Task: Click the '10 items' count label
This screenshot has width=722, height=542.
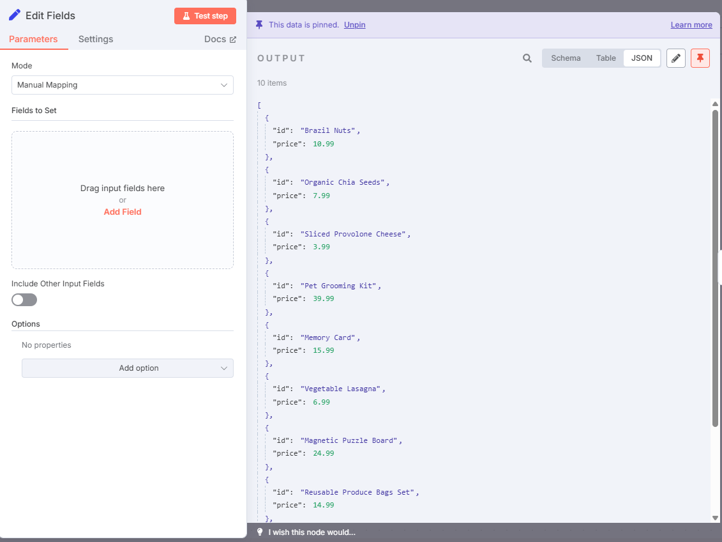Action: coord(272,83)
